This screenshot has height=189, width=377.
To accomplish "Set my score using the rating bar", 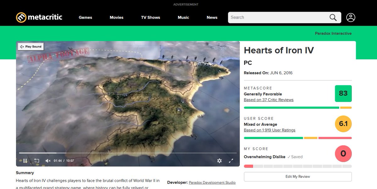I will 298,166.
